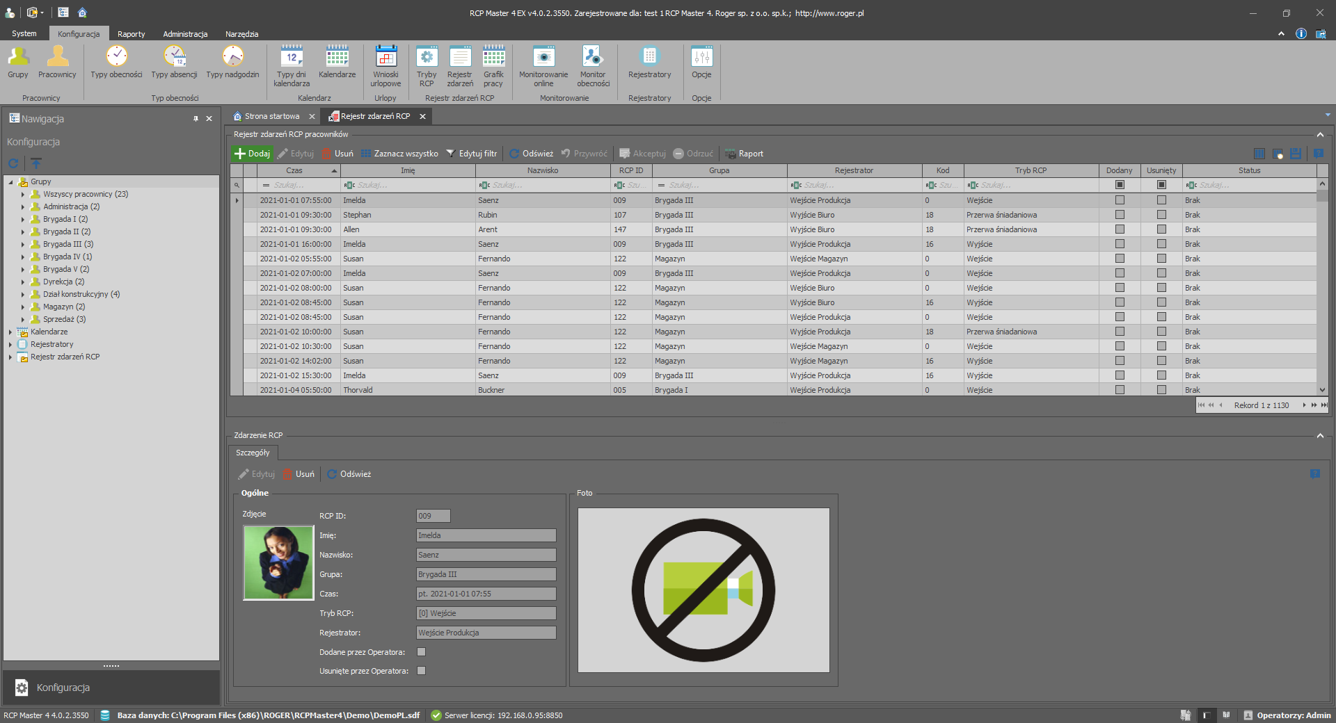
Task: Expand the Brygada III tree group
Action: [x=23, y=245]
